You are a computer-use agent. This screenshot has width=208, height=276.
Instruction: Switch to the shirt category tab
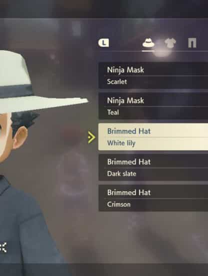pos(170,43)
